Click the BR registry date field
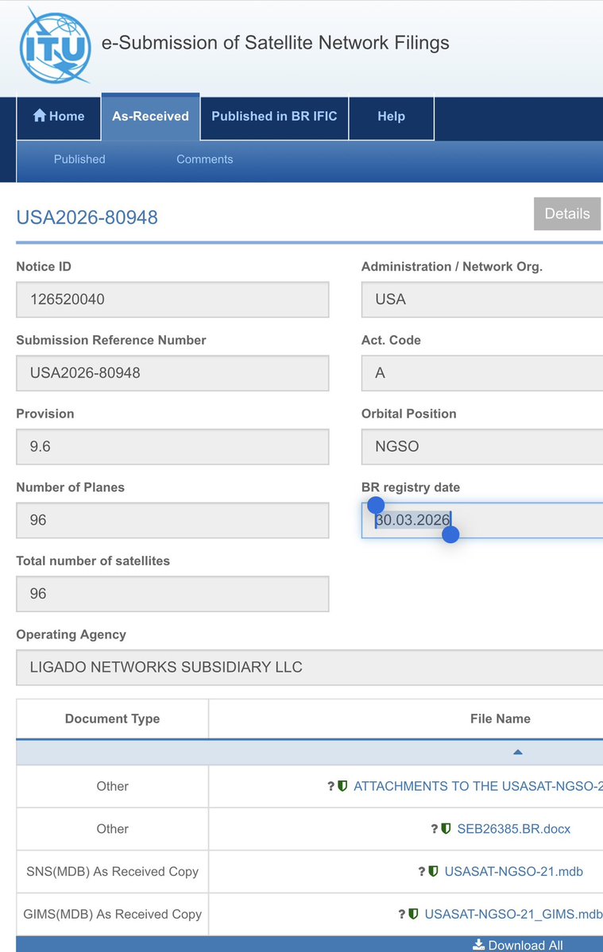 pyautogui.click(x=482, y=520)
